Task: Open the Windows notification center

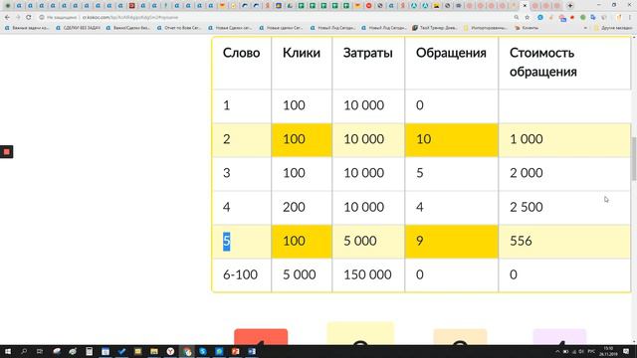Action: click(x=626, y=351)
